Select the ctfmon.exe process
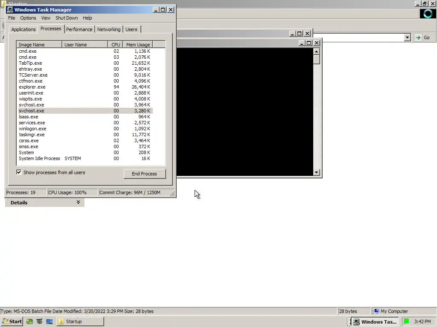 pos(85,81)
